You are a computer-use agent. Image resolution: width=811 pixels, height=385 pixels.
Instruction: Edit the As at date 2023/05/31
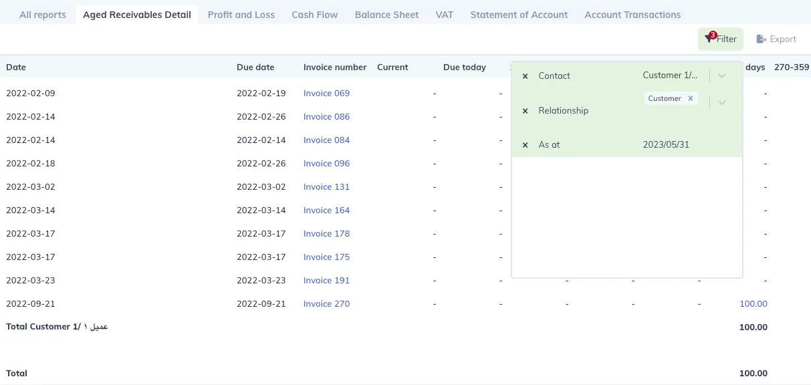666,144
